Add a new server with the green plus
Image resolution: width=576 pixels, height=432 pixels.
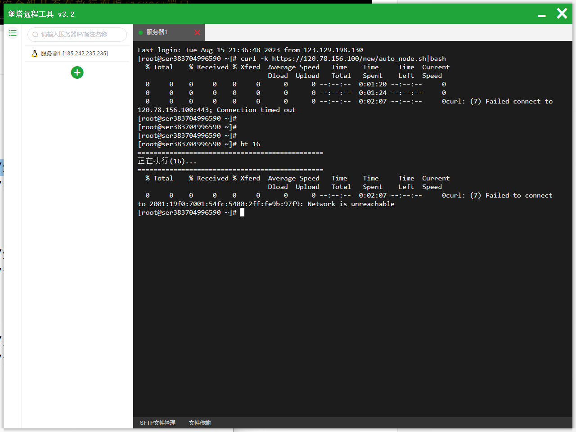77,72
